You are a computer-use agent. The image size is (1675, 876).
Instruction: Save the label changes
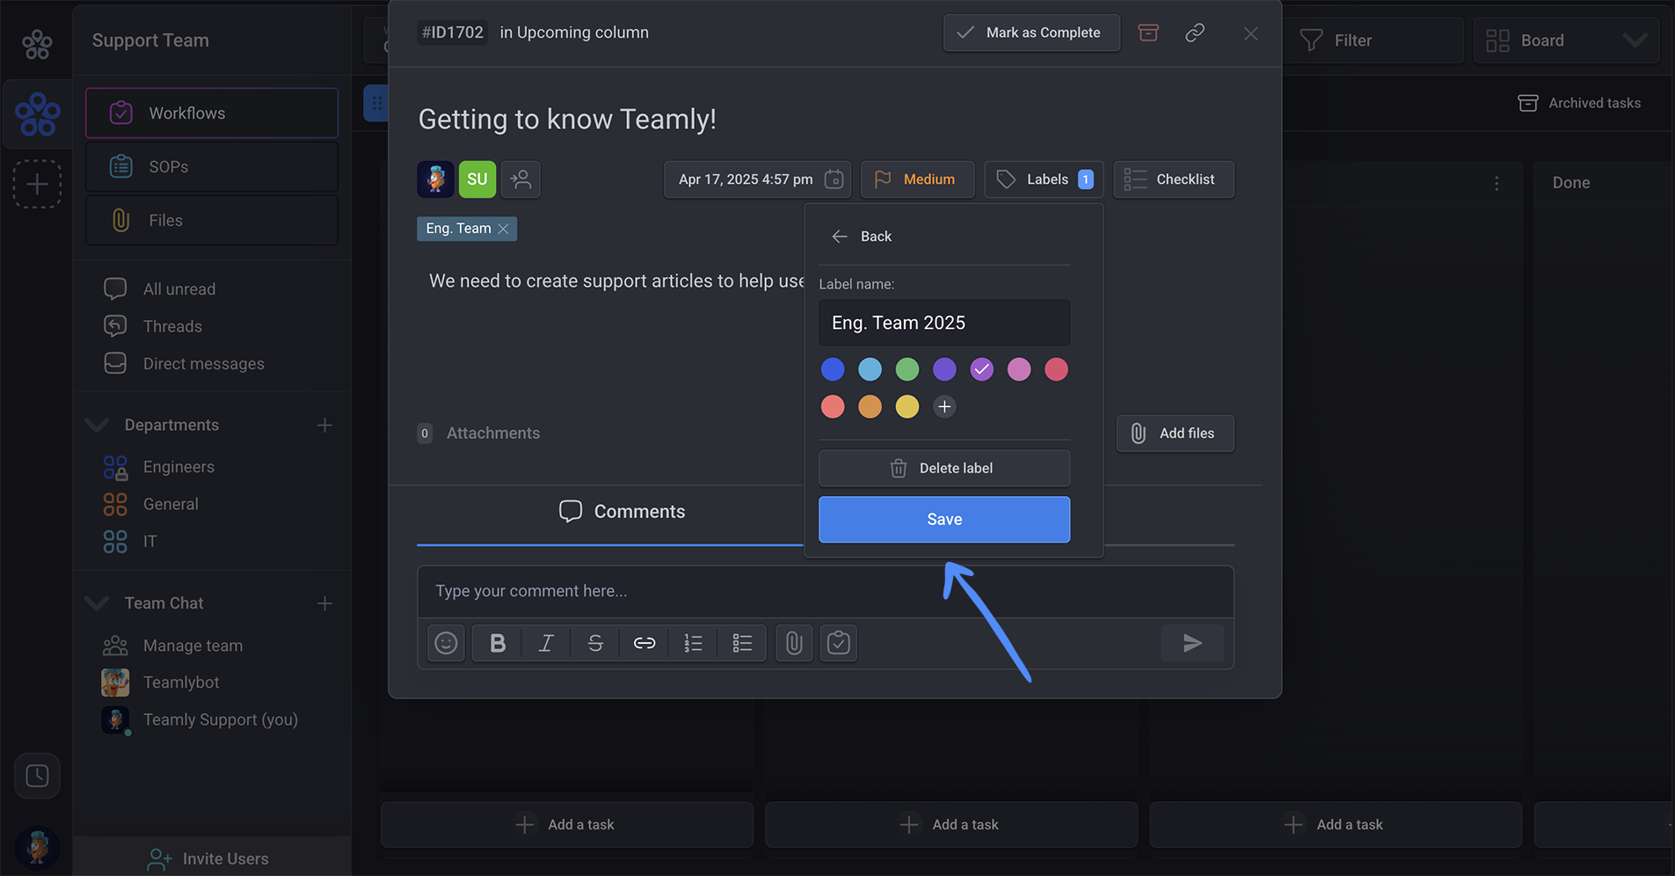tap(944, 520)
